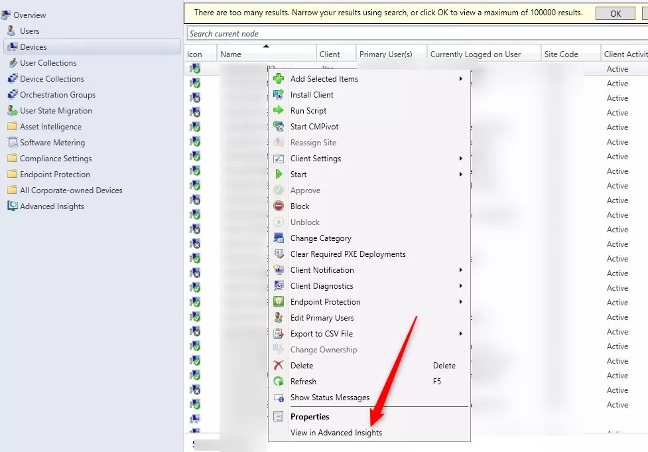This screenshot has height=452, width=648.
Task: Click the Asset Intelligence folder icon
Action: [13, 127]
